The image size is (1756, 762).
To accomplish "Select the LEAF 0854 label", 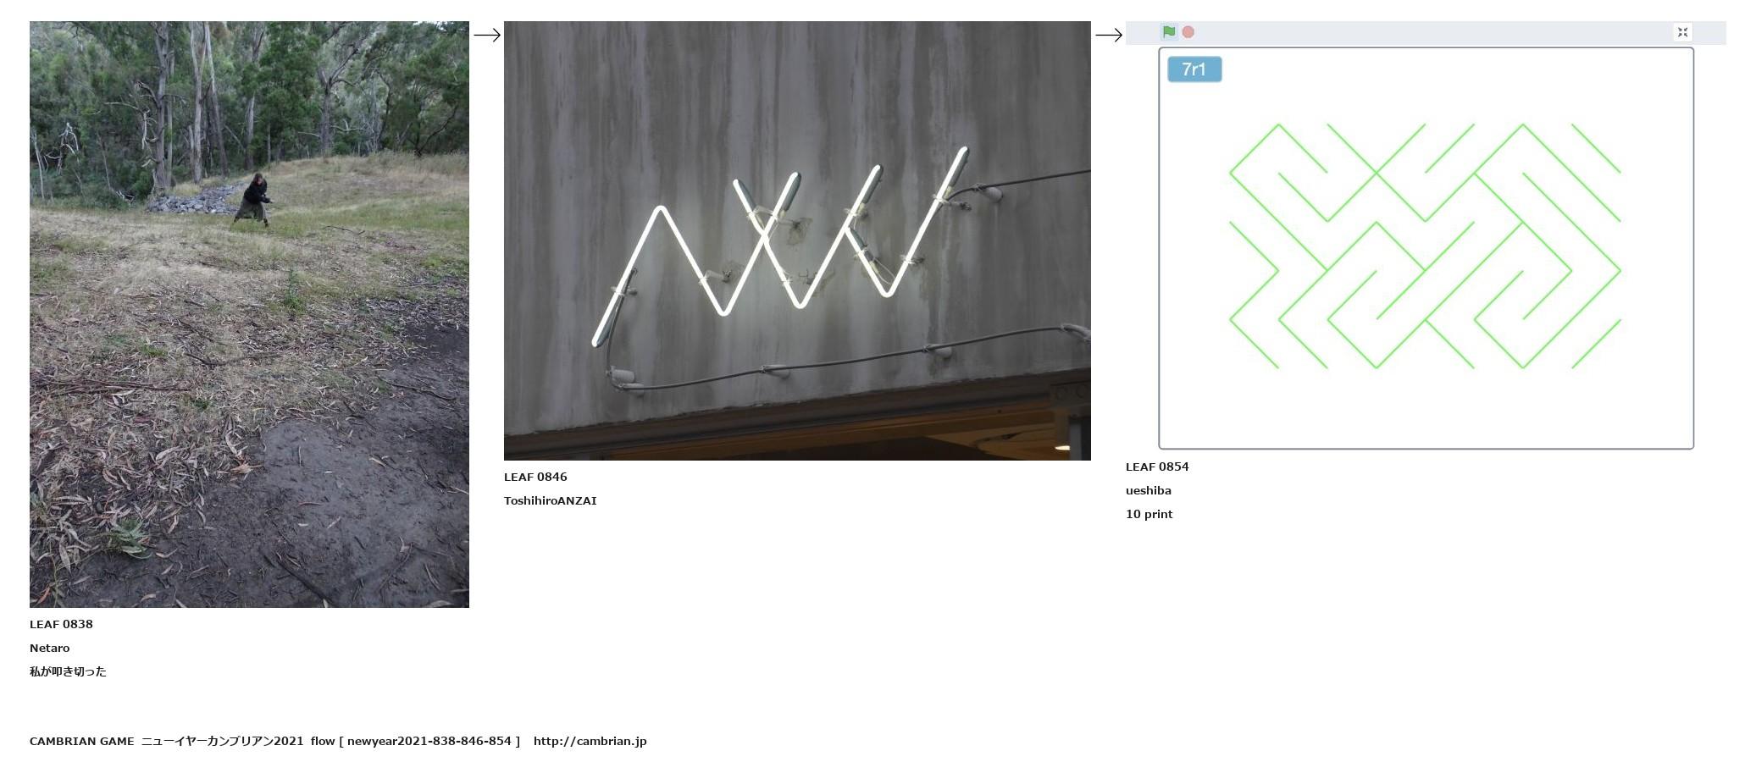I will pyautogui.click(x=1157, y=467).
